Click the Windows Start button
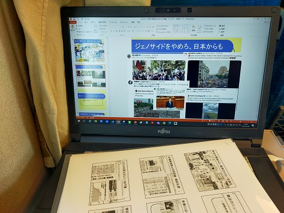The image size is (284, 213). coord(79,121)
